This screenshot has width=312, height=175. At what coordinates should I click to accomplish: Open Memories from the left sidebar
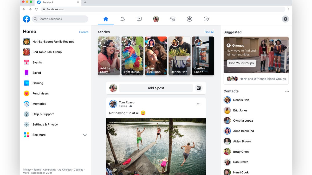pos(39,104)
